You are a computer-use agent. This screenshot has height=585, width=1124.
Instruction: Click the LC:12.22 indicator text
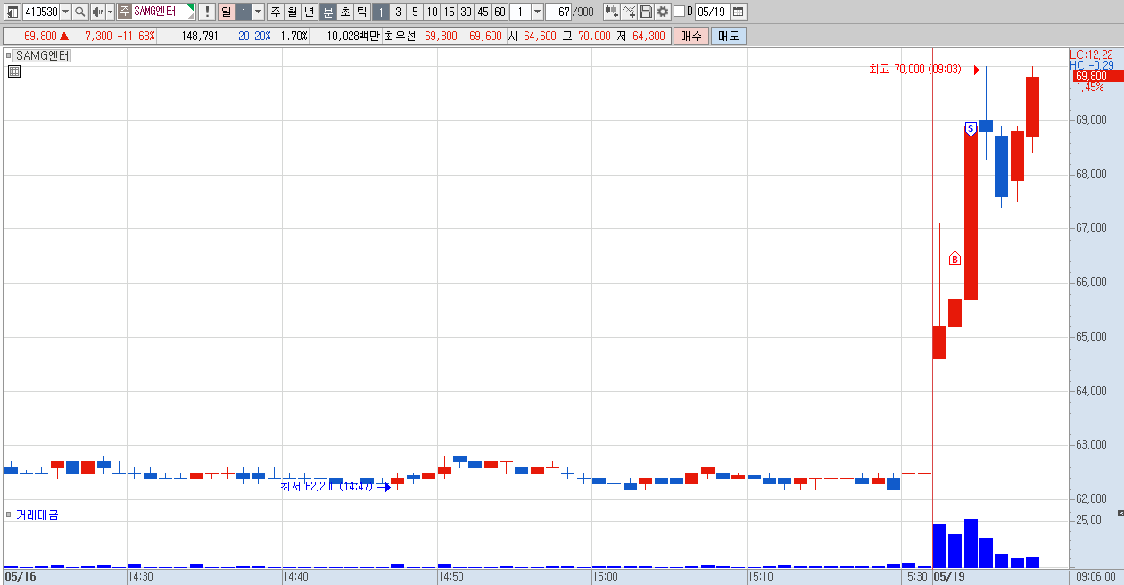coord(1092,54)
